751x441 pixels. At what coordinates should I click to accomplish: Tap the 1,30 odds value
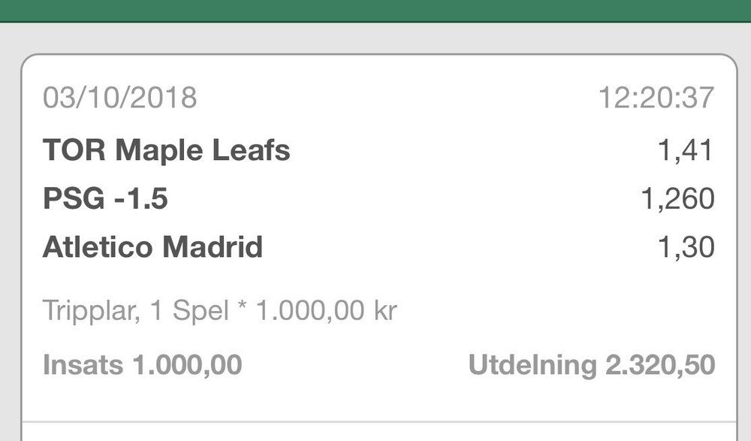[x=685, y=247]
